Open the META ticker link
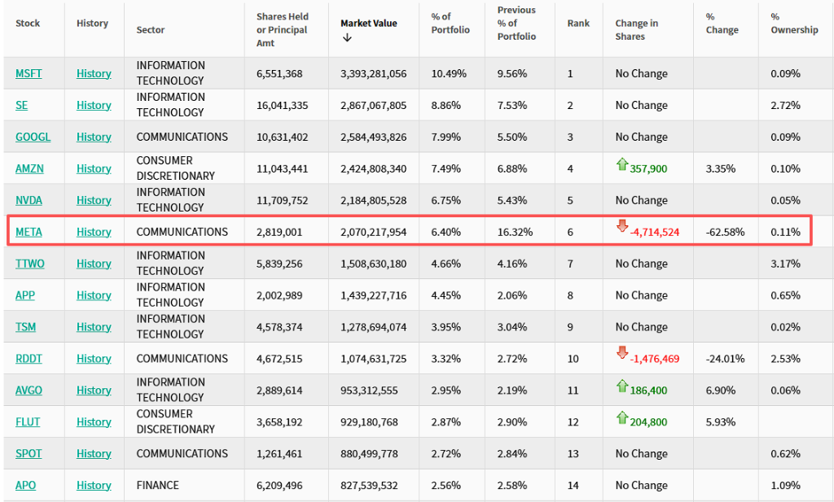The height and width of the screenshot is (502, 834). point(29,232)
